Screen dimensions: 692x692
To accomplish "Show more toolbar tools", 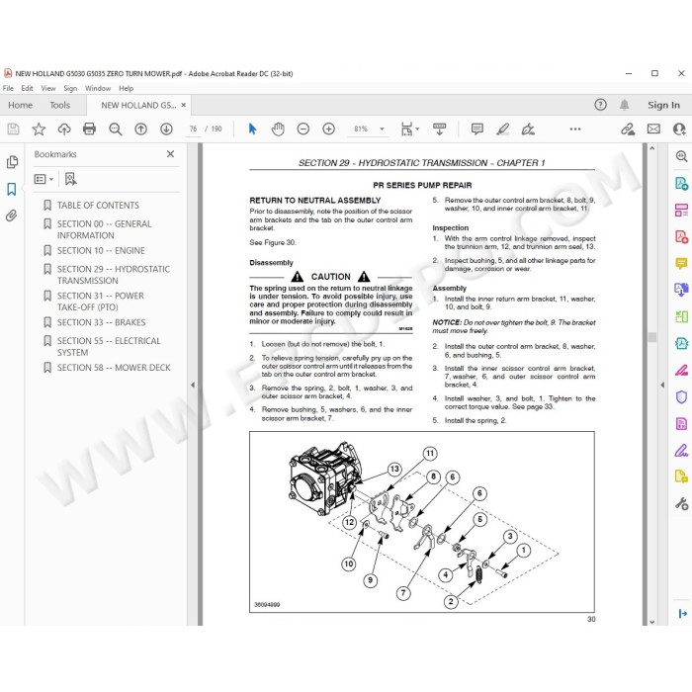I will point(575,129).
